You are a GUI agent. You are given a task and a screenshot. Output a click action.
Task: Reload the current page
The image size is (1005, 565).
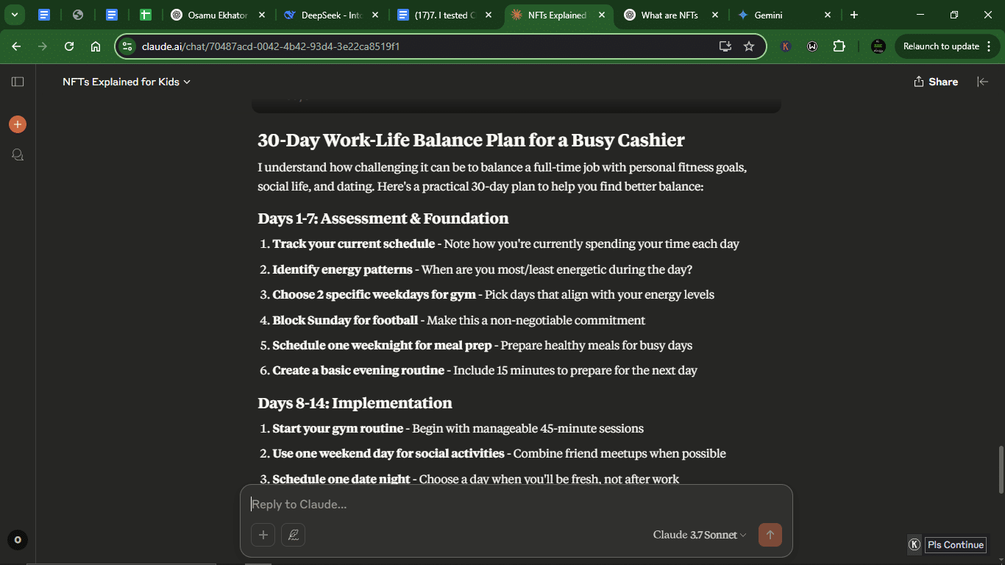click(x=69, y=46)
